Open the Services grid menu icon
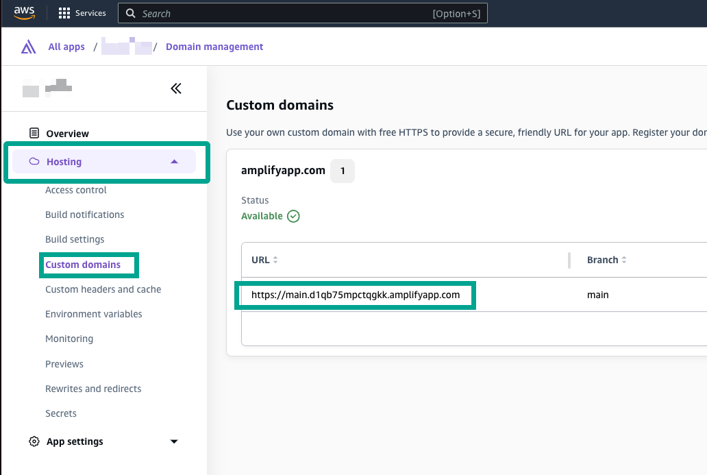Image resolution: width=707 pixels, height=475 pixels. tap(64, 13)
